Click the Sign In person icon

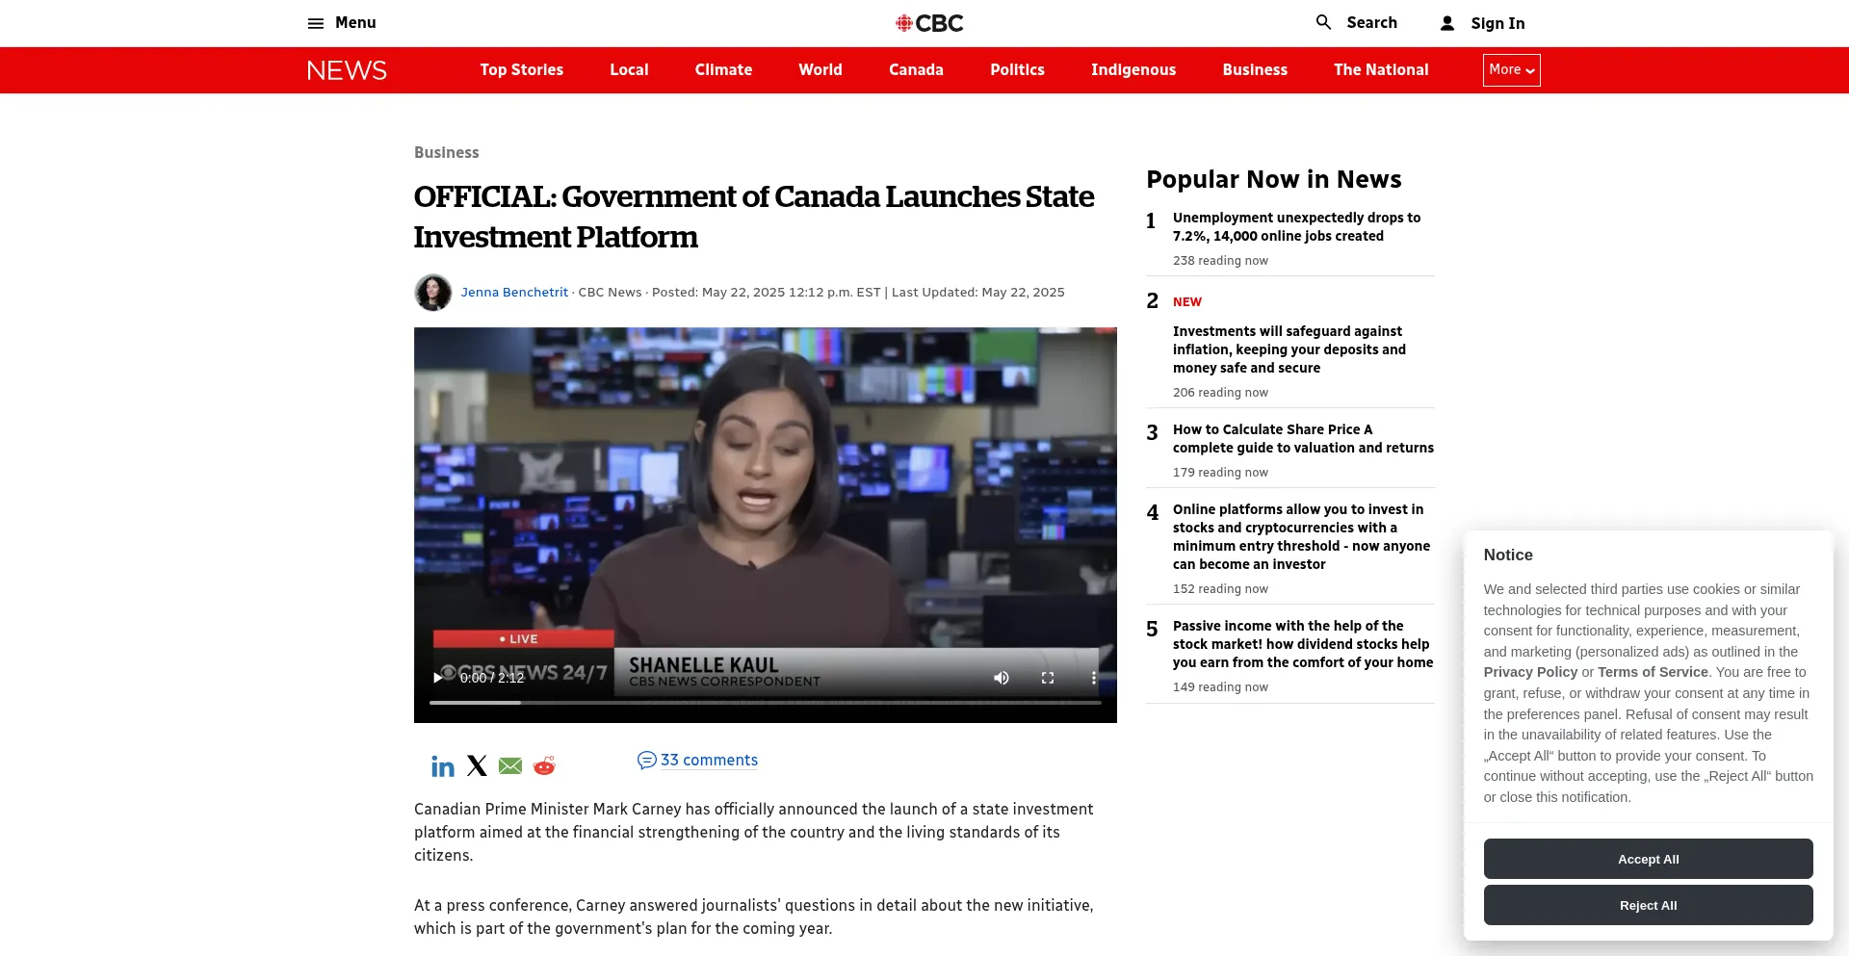point(1446,23)
